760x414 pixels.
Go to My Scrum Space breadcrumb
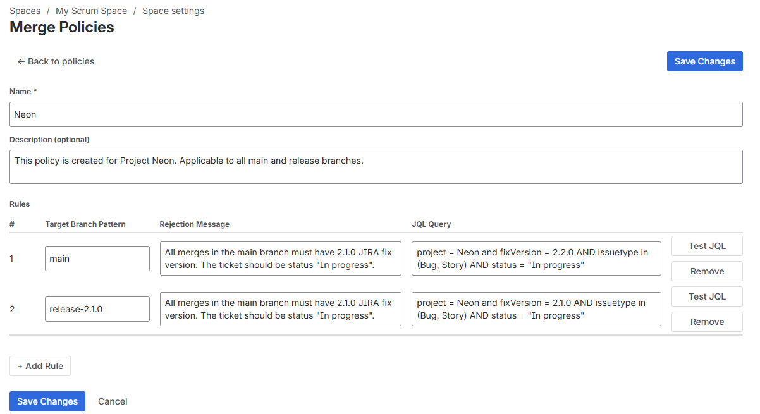pyautogui.click(x=91, y=11)
